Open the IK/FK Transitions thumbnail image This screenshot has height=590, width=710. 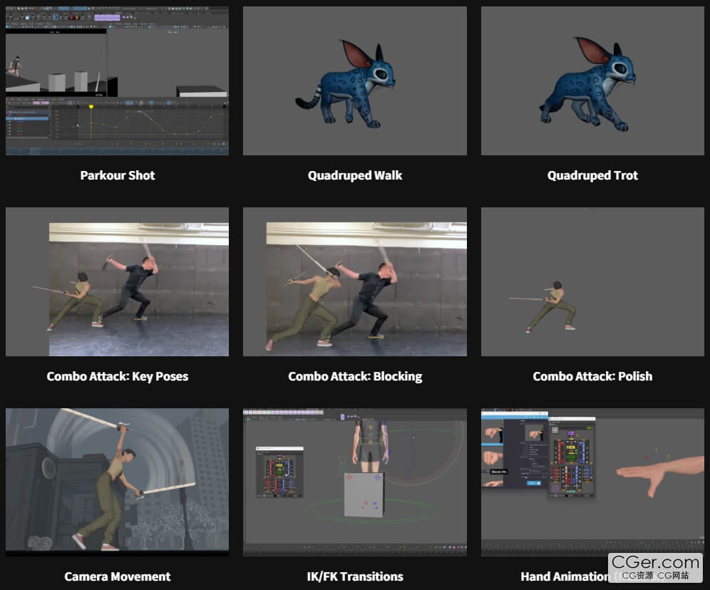[x=354, y=482]
